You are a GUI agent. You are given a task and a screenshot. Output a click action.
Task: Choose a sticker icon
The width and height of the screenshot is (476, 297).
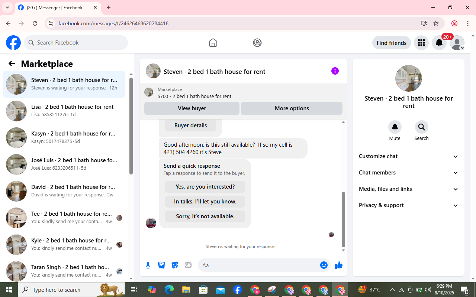click(x=175, y=265)
